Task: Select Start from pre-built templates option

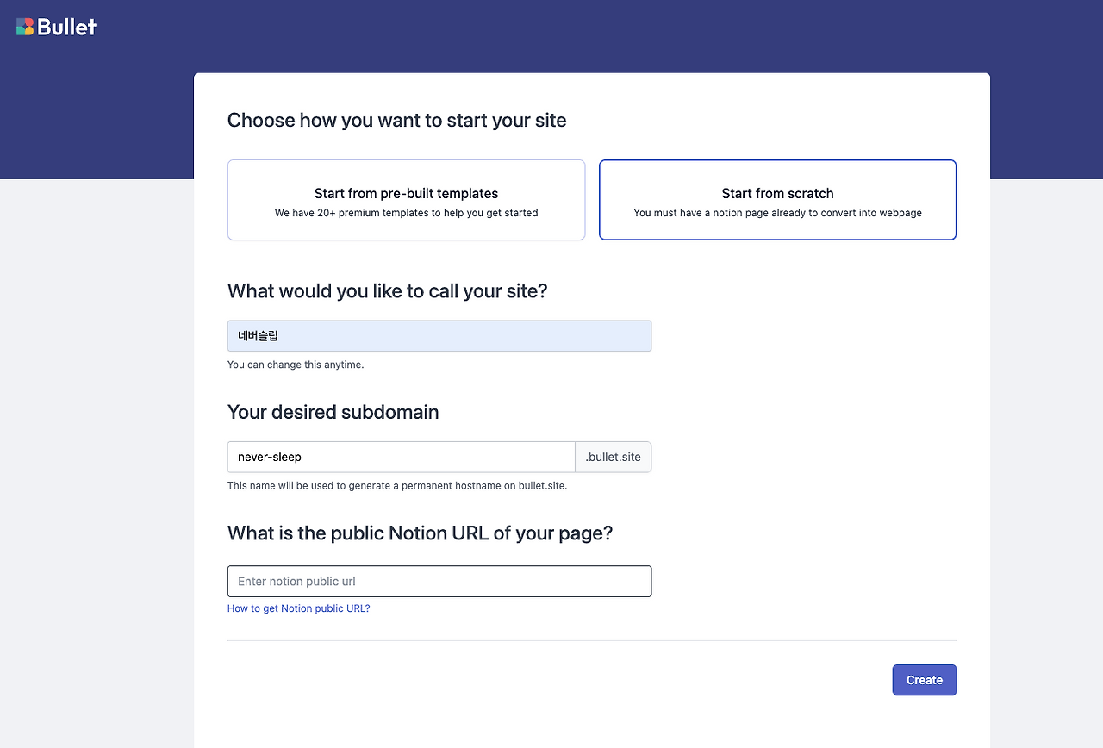Action: (406, 194)
